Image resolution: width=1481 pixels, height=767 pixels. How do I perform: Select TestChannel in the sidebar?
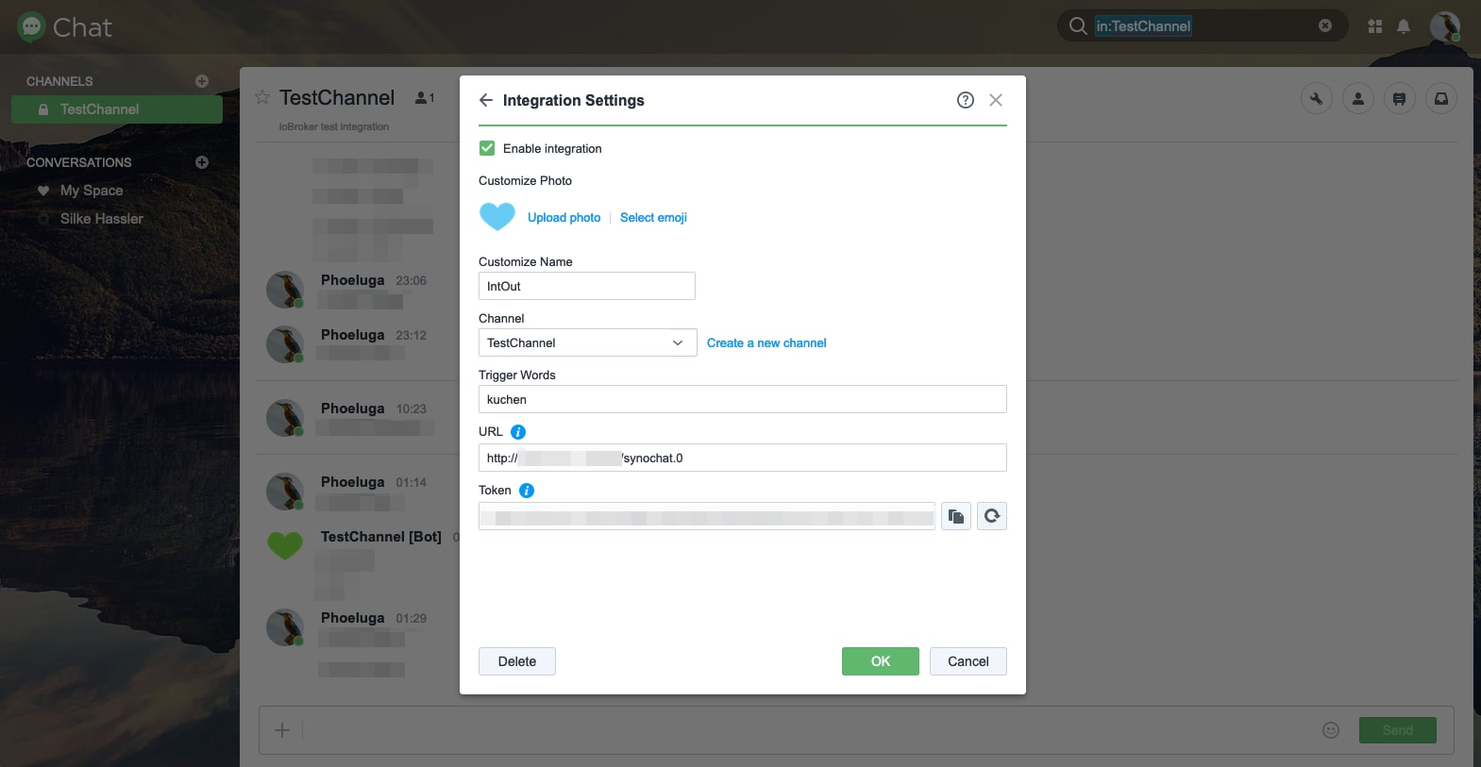click(117, 109)
